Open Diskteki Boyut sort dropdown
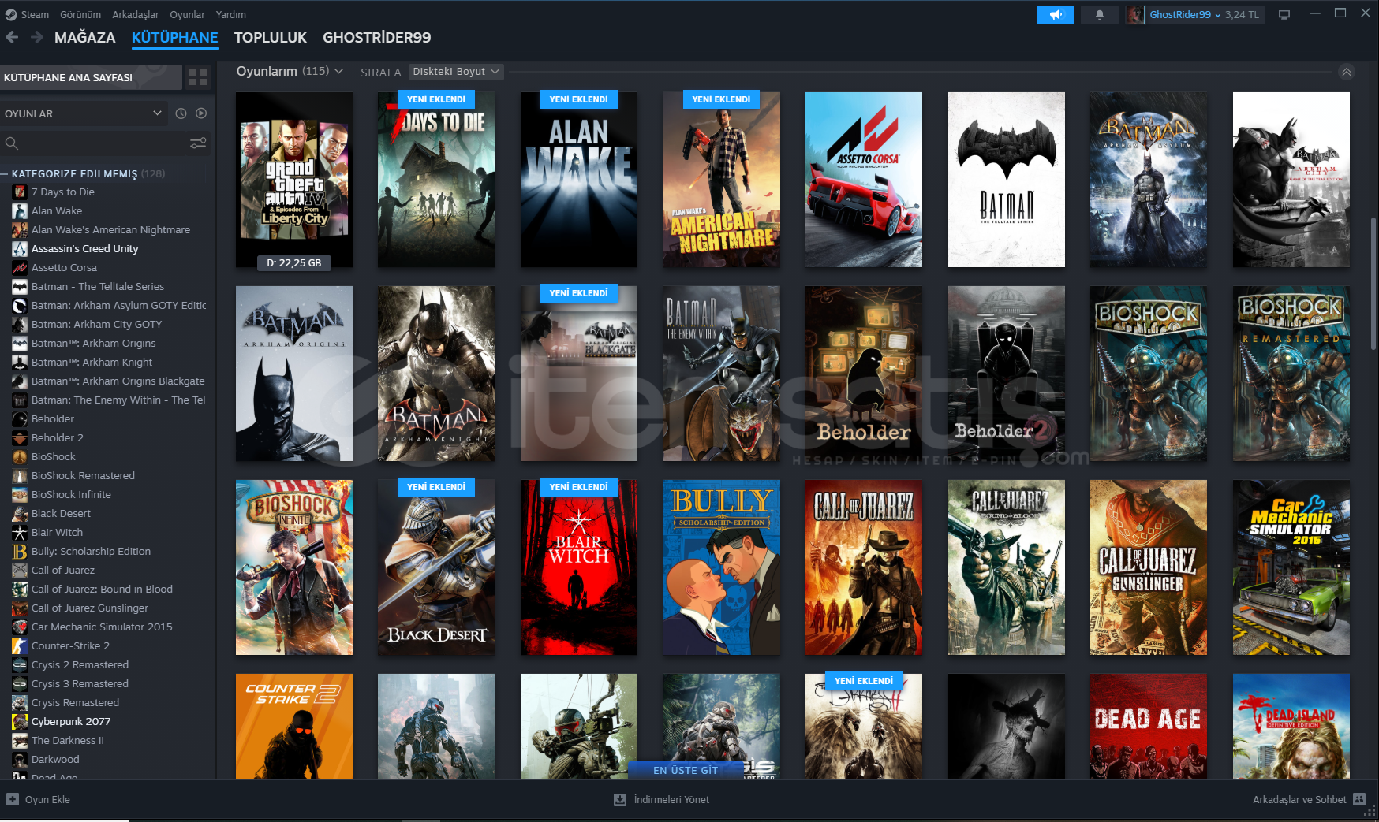 [456, 72]
